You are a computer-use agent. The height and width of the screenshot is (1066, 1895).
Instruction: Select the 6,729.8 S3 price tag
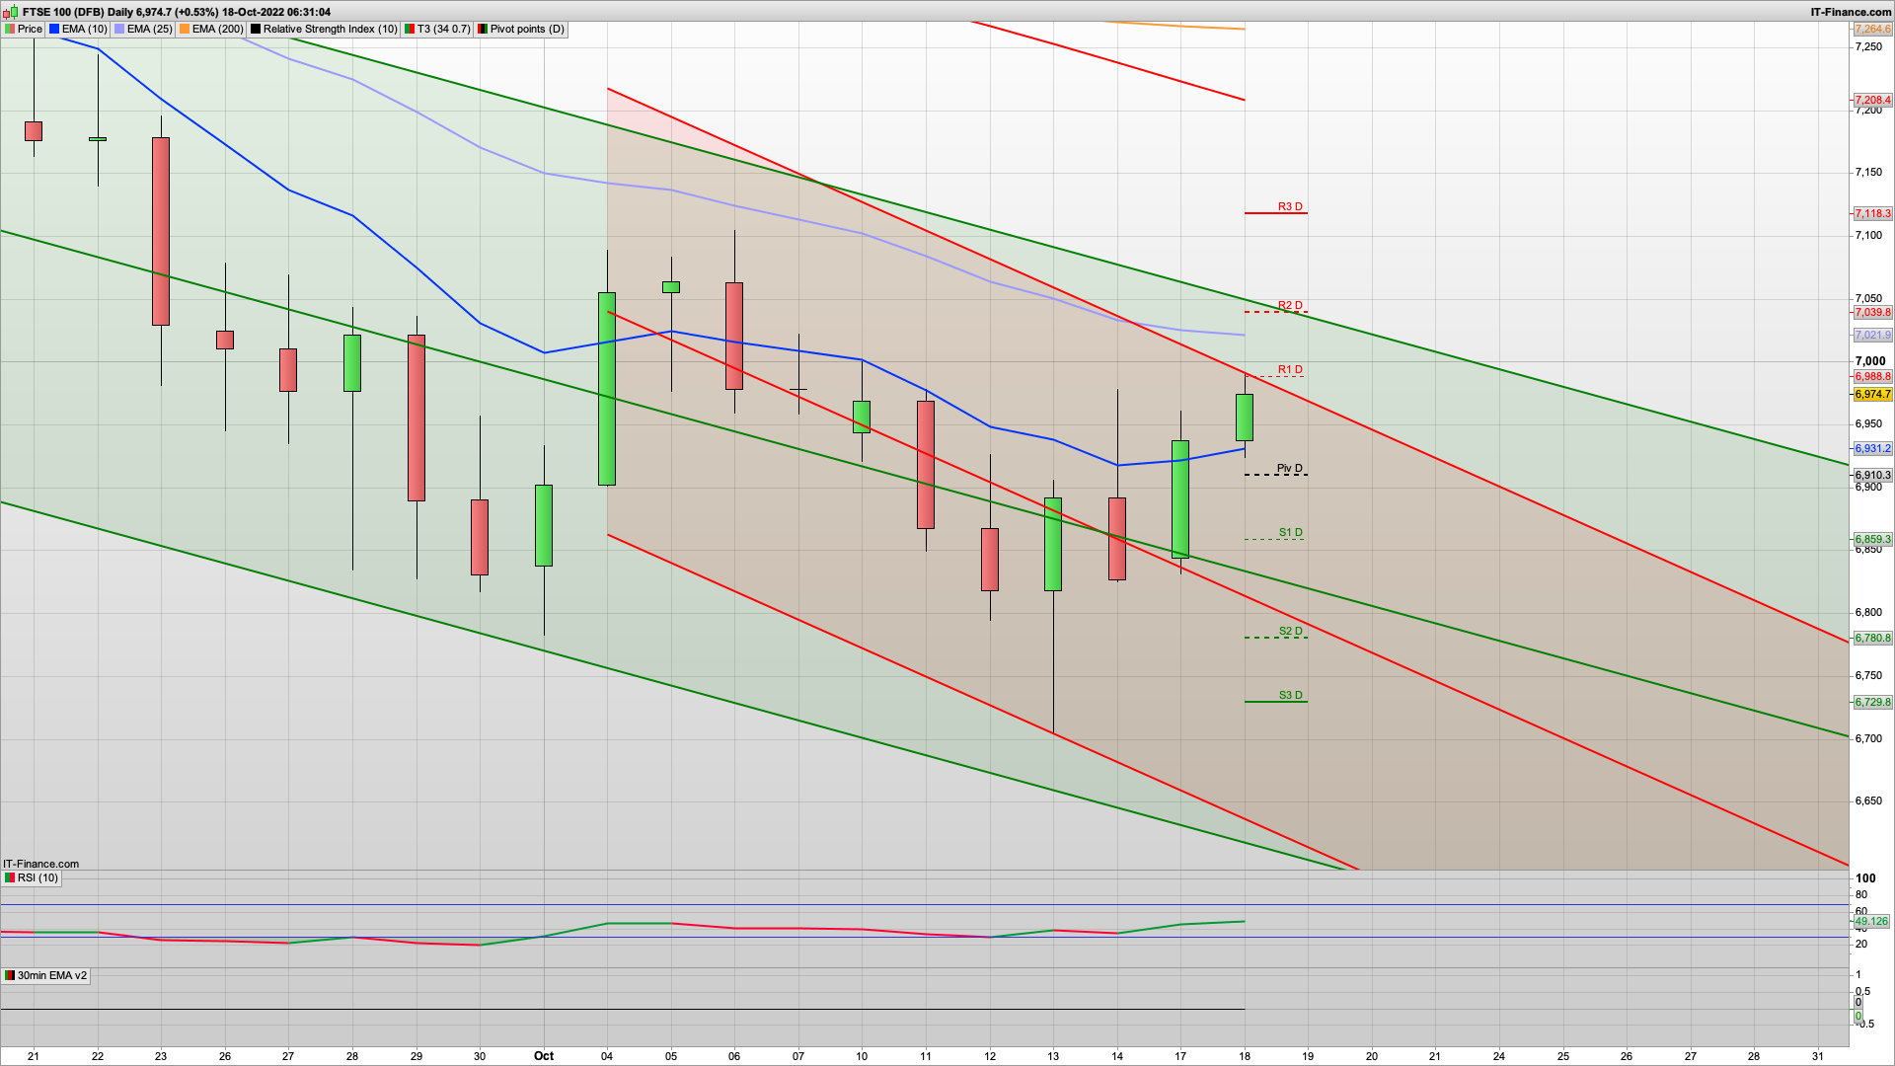click(1872, 703)
